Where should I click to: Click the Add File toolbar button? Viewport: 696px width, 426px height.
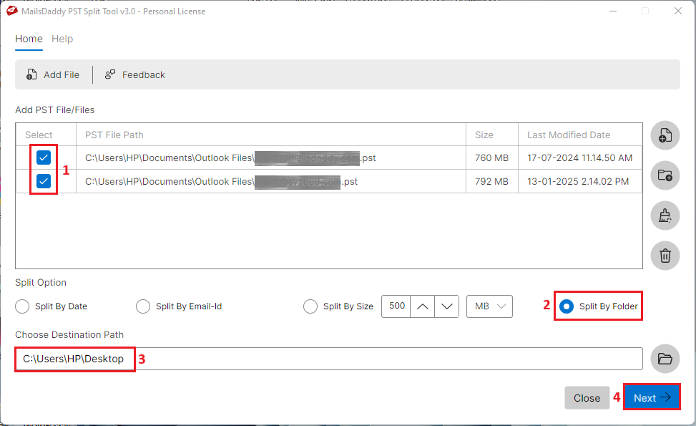coord(53,74)
